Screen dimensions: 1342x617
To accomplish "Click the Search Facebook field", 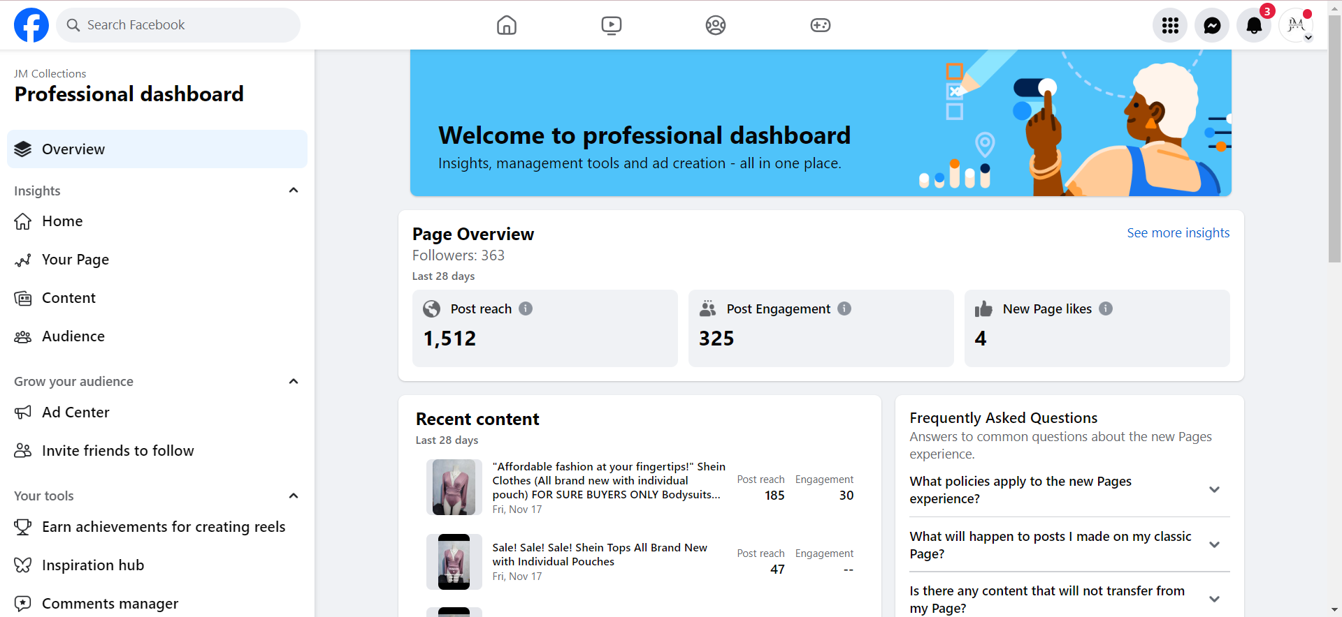I will pos(178,25).
